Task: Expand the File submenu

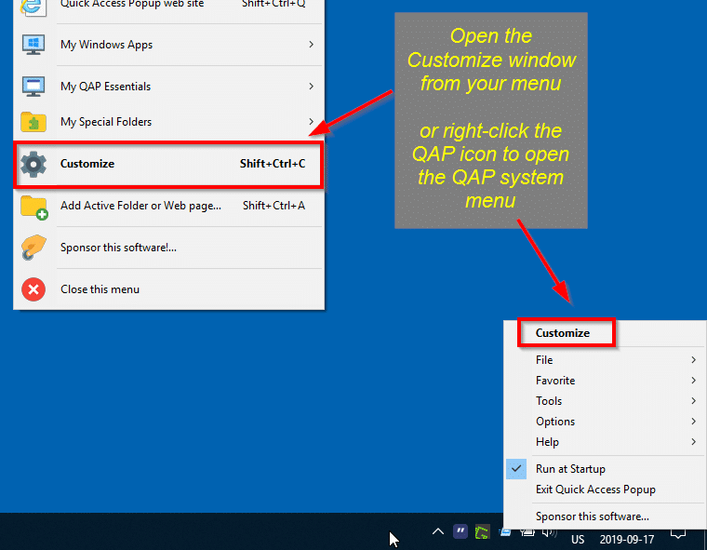Action: pos(605,360)
